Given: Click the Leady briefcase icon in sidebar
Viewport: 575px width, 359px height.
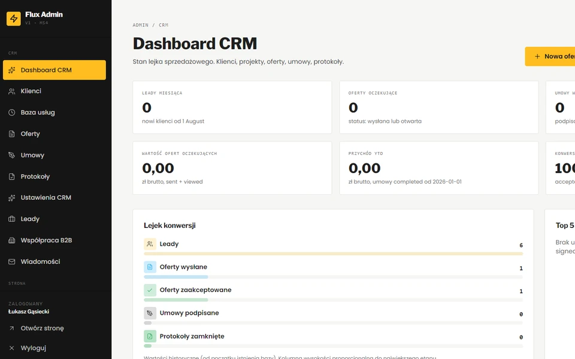Looking at the screenshot, I should tap(12, 219).
